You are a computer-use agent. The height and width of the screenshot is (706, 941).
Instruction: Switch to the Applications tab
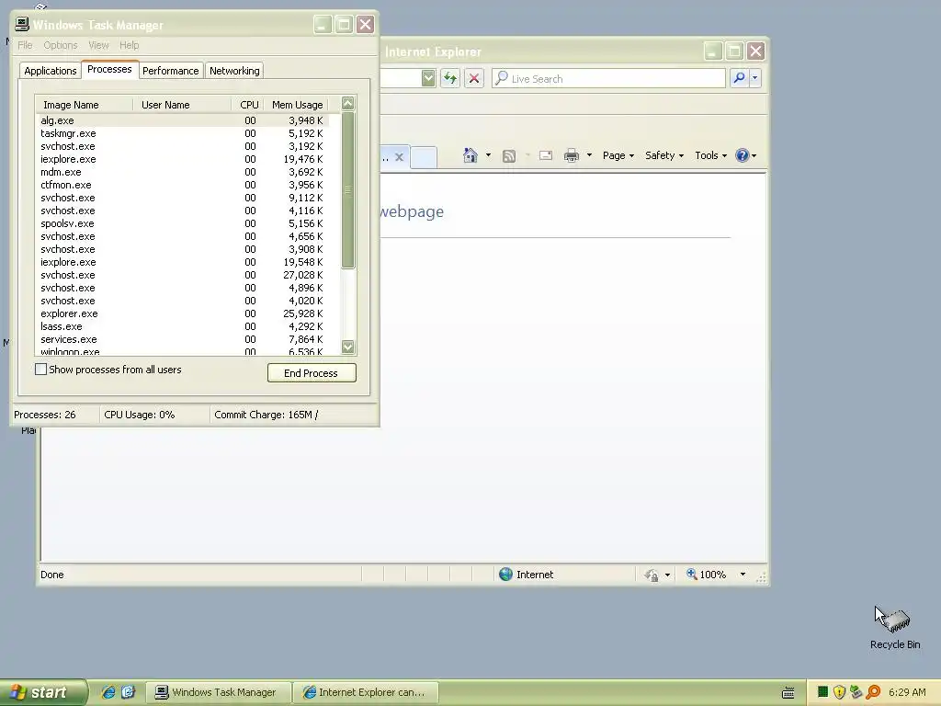click(51, 71)
